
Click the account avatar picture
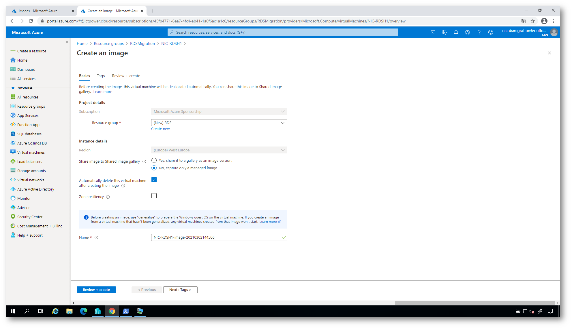554,32
